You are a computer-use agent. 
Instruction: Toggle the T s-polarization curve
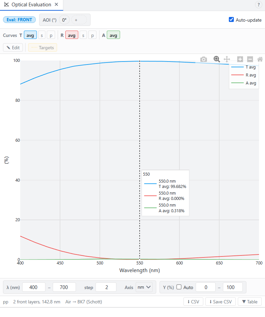(x=42, y=35)
